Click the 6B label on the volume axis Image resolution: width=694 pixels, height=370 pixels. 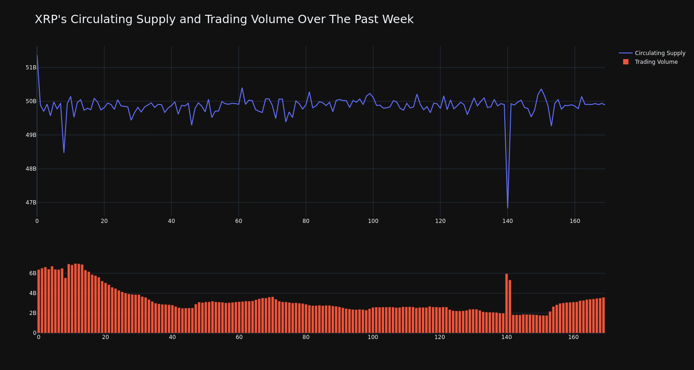(33, 273)
